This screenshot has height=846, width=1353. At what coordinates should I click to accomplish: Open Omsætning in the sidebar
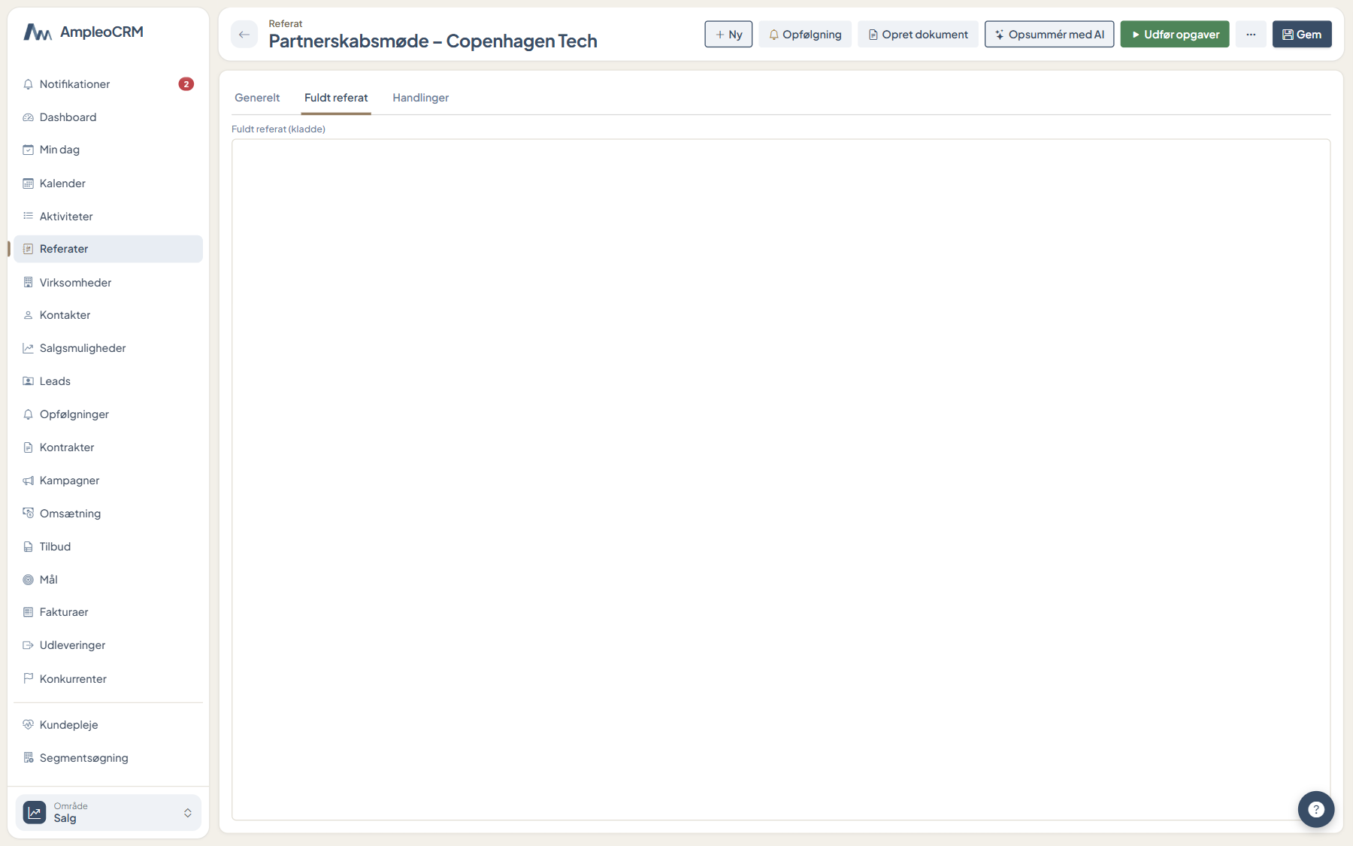point(108,514)
